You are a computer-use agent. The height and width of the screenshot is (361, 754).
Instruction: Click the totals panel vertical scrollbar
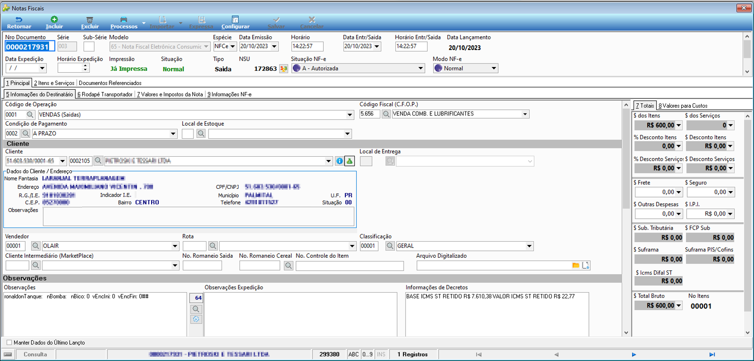pyautogui.click(x=748, y=223)
